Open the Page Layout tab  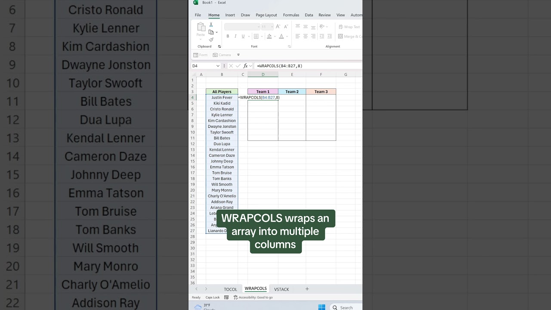[266, 15]
